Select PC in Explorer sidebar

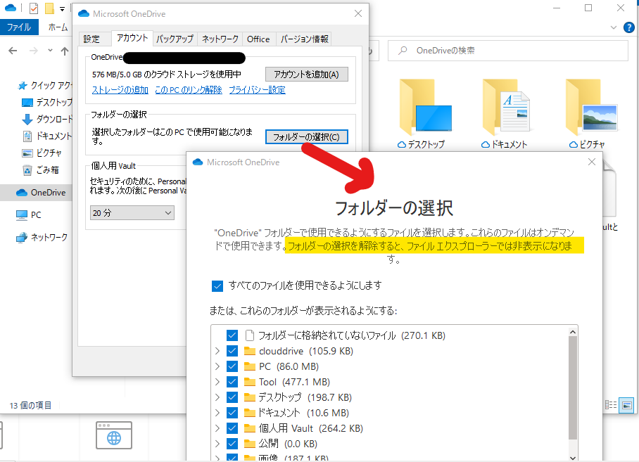pyautogui.click(x=29, y=214)
